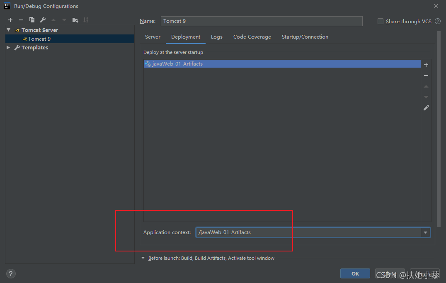
Task: Remove the selected configuration with the minus icon
Action: [21, 20]
